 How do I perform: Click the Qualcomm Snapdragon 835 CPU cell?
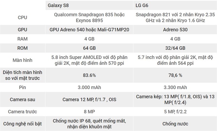coord(89,17)
